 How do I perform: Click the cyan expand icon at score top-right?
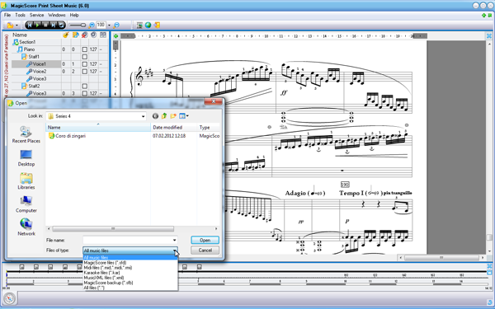[x=489, y=36]
